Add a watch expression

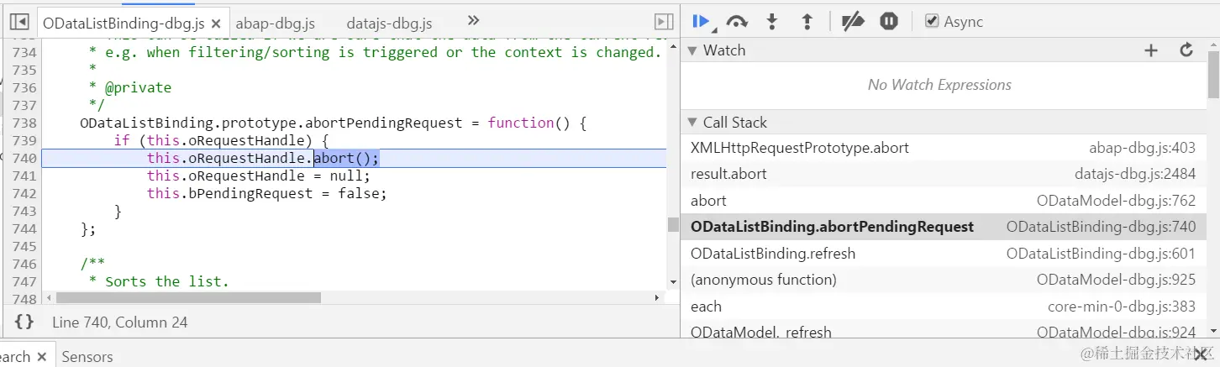1151,50
